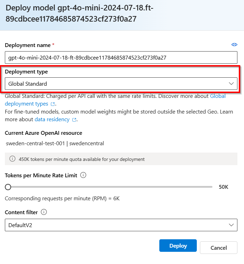Screen dimensions: 244x264
Task: Open the Global Standard deployment type dropdown
Action: (121, 84)
